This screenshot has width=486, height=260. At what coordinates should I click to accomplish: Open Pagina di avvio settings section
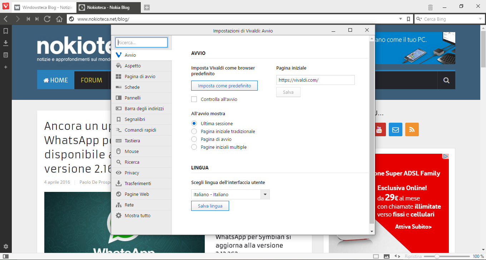pyautogui.click(x=142, y=76)
